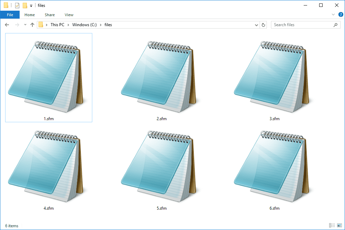Open the File menu tab
Image resolution: width=345 pixels, height=230 pixels.
point(10,15)
